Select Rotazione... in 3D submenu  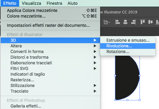pos(128,52)
